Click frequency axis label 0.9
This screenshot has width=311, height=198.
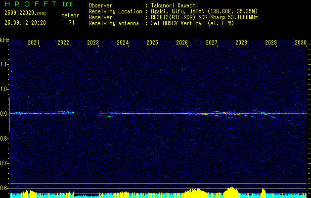pos(4,114)
